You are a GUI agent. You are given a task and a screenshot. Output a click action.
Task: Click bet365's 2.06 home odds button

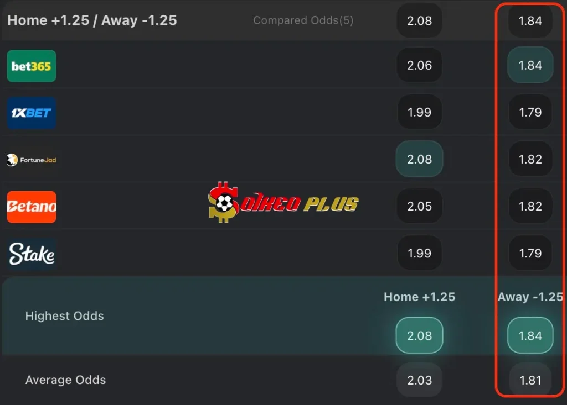[419, 65]
